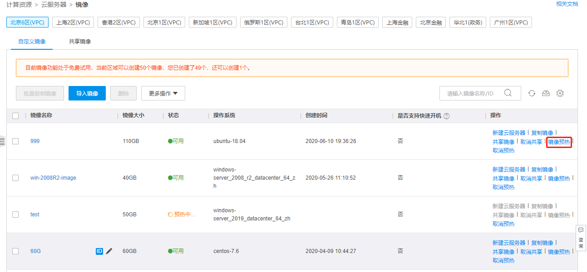Image resolution: width=587 pixels, height=272 pixels.
Task: Click 复制镜像 for image 999
Action: pyautogui.click(x=543, y=133)
